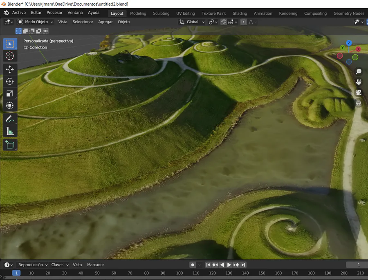The width and height of the screenshot is (368, 280).
Task: Open the Objeto menu
Action: (123, 22)
